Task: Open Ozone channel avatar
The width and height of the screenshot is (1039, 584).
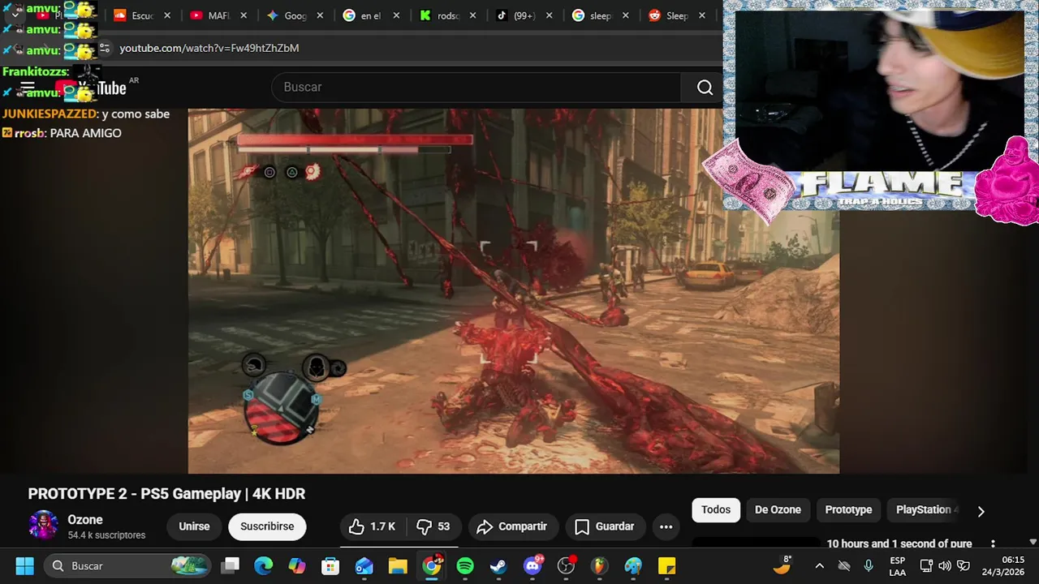Action: (43, 526)
